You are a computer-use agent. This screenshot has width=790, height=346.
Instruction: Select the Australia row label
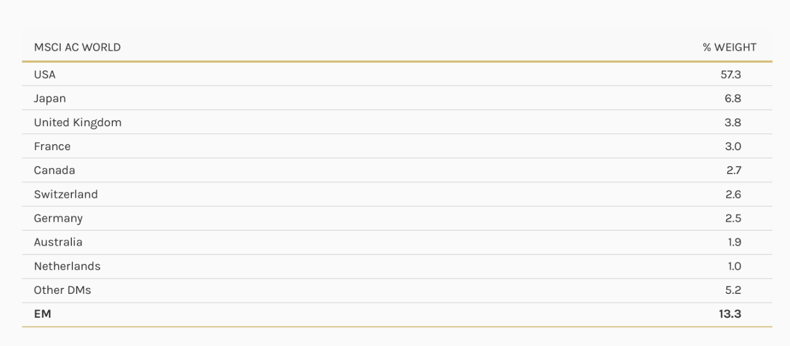(x=58, y=242)
